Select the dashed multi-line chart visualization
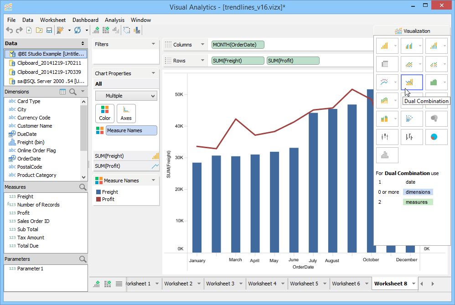This screenshot has width=455, height=305. pyautogui.click(x=434, y=64)
